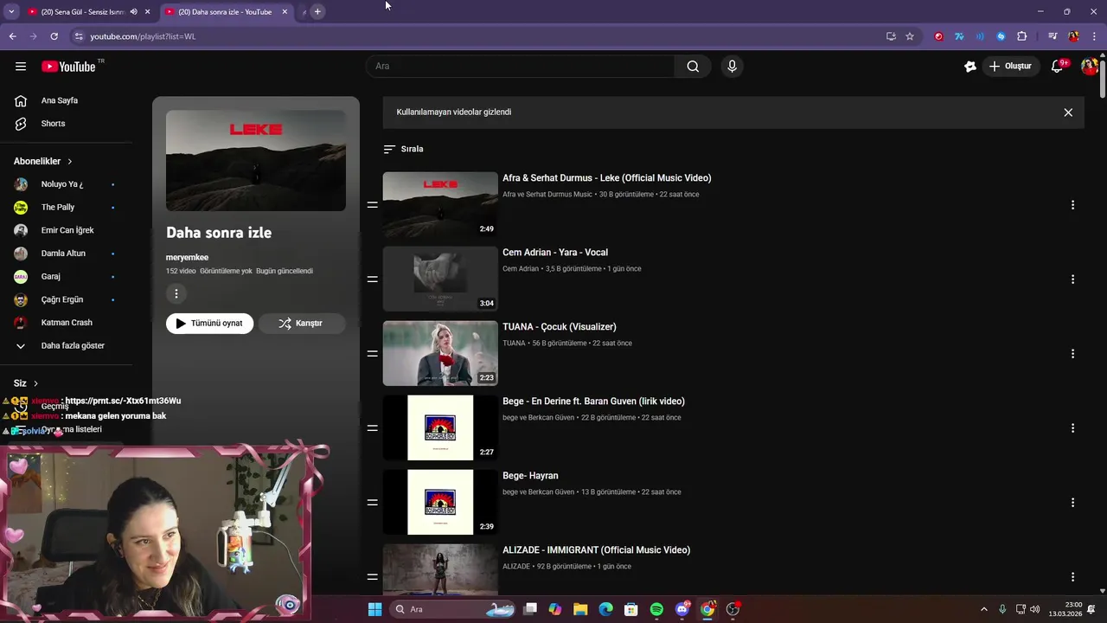Reload the page
This screenshot has height=623, width=1107.
click(x=54, y=36)
